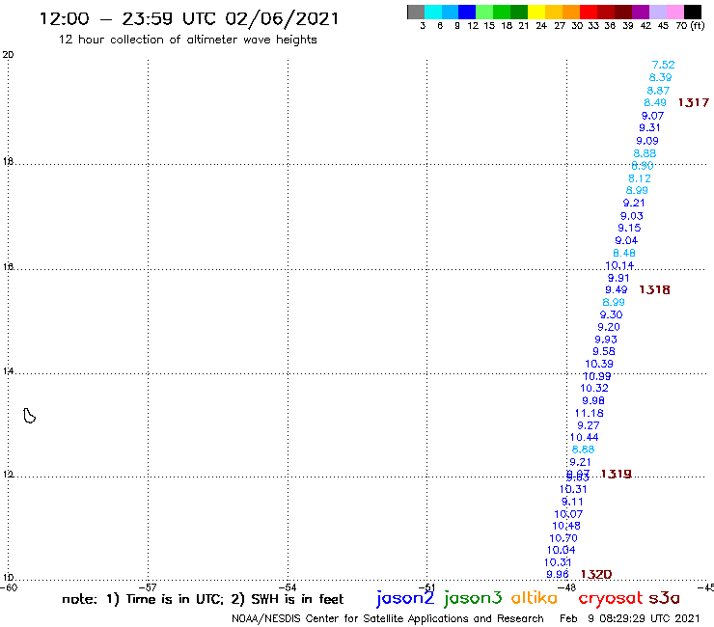Click the timestamp 'Feb 9 08:29:29 UTC 2021'

(630, 618)
